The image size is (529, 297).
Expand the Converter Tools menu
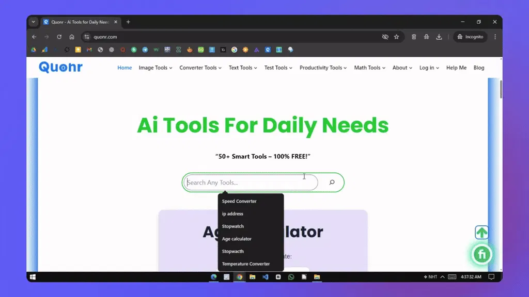200,68
